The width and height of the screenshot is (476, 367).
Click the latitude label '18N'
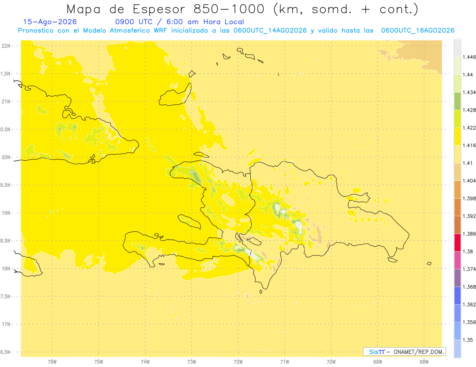coord(6,268)
